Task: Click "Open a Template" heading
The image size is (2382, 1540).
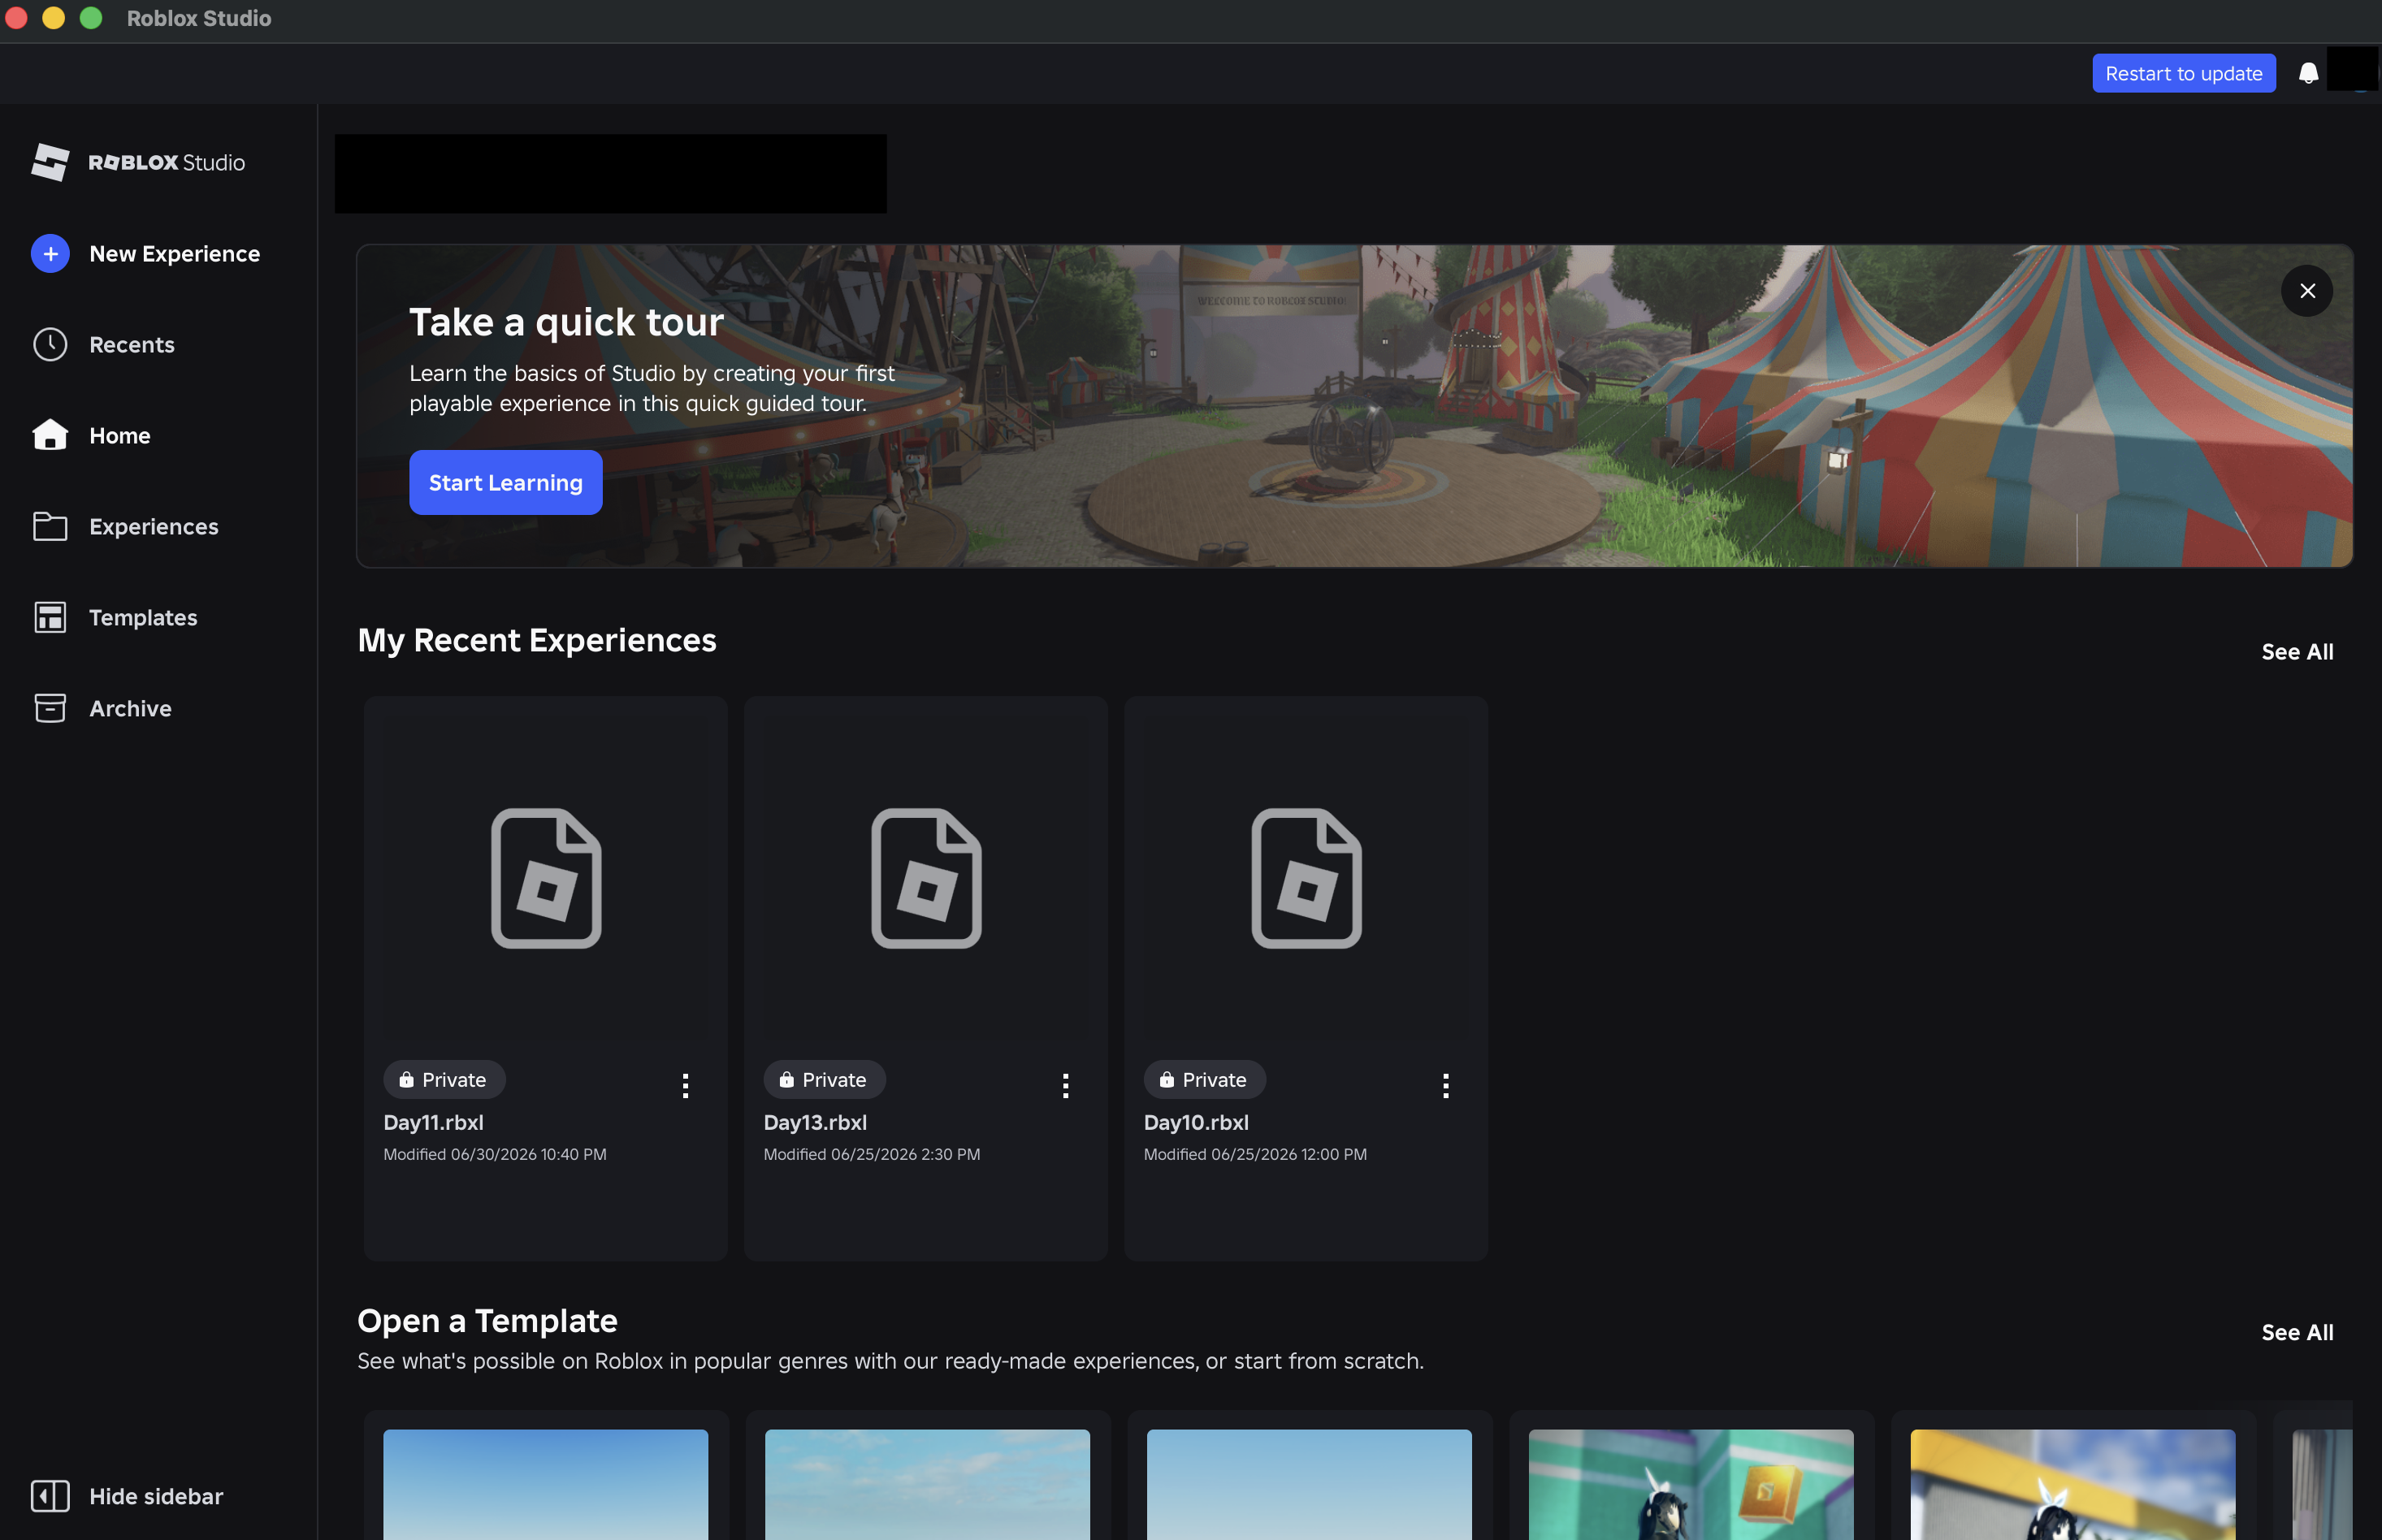Action: [x=487, y=1321]
